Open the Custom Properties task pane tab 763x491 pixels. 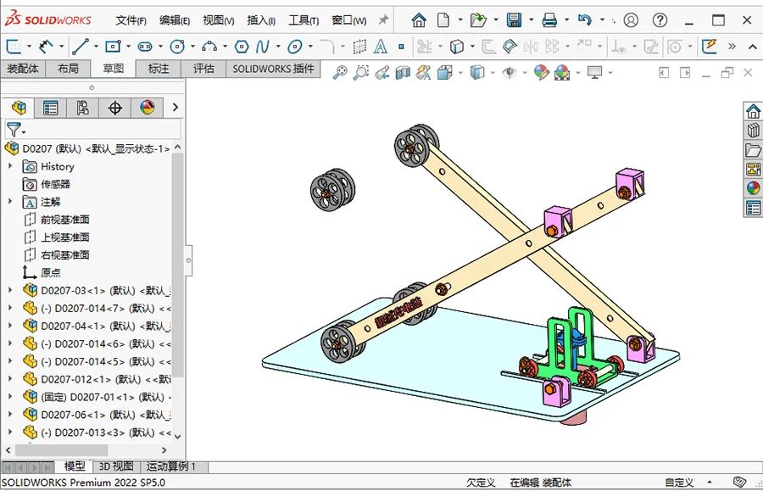[x=754, y=208]
